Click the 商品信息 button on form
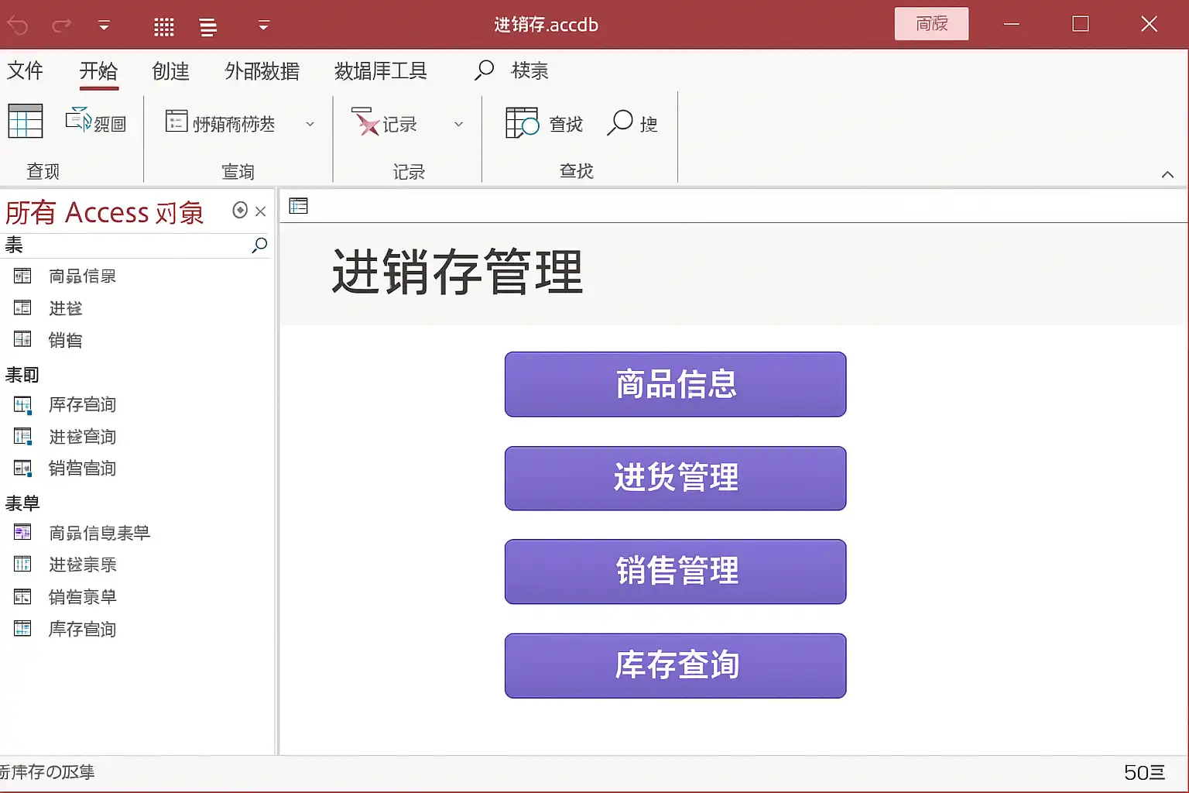The height and width of the screenshot is (793, 1189). coord(675,384)
